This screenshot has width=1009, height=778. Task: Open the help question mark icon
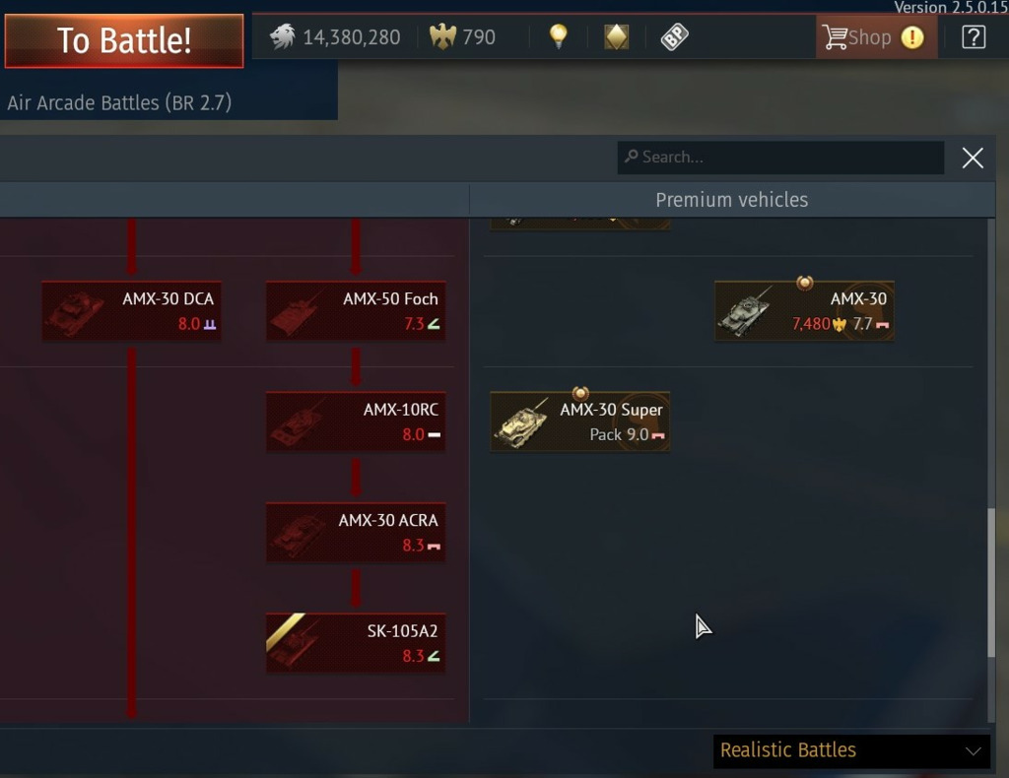click(974, 37)
